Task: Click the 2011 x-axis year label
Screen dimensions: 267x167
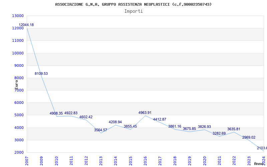Action: pyautogui.click(x=71, y=161)
